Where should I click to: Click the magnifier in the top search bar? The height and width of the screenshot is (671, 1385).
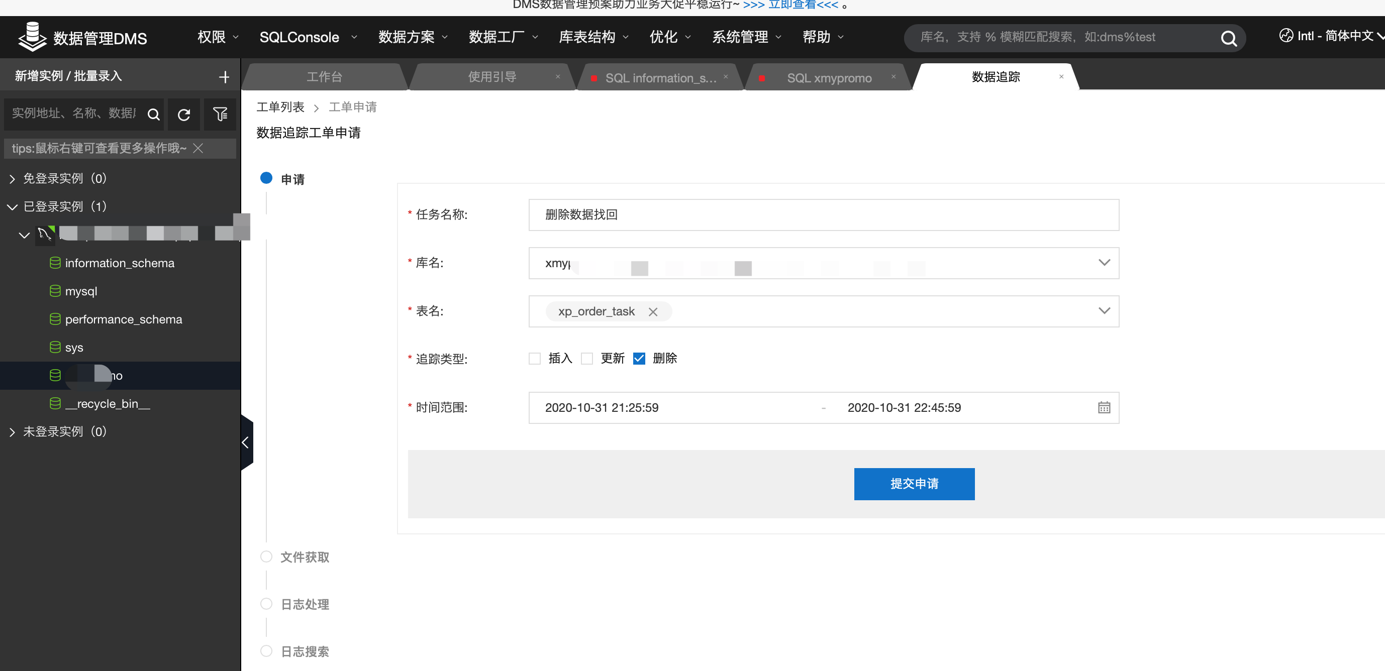1229,38
